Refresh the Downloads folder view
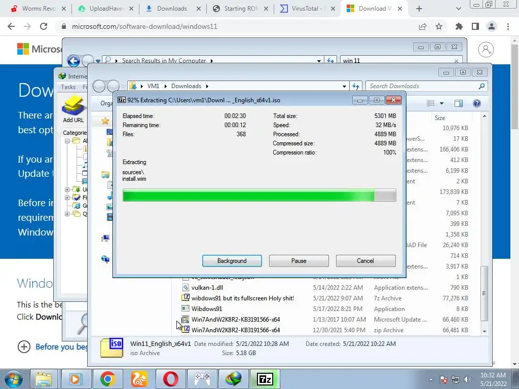Viewport: 519px width, 389px height. [x=356, y=86]
